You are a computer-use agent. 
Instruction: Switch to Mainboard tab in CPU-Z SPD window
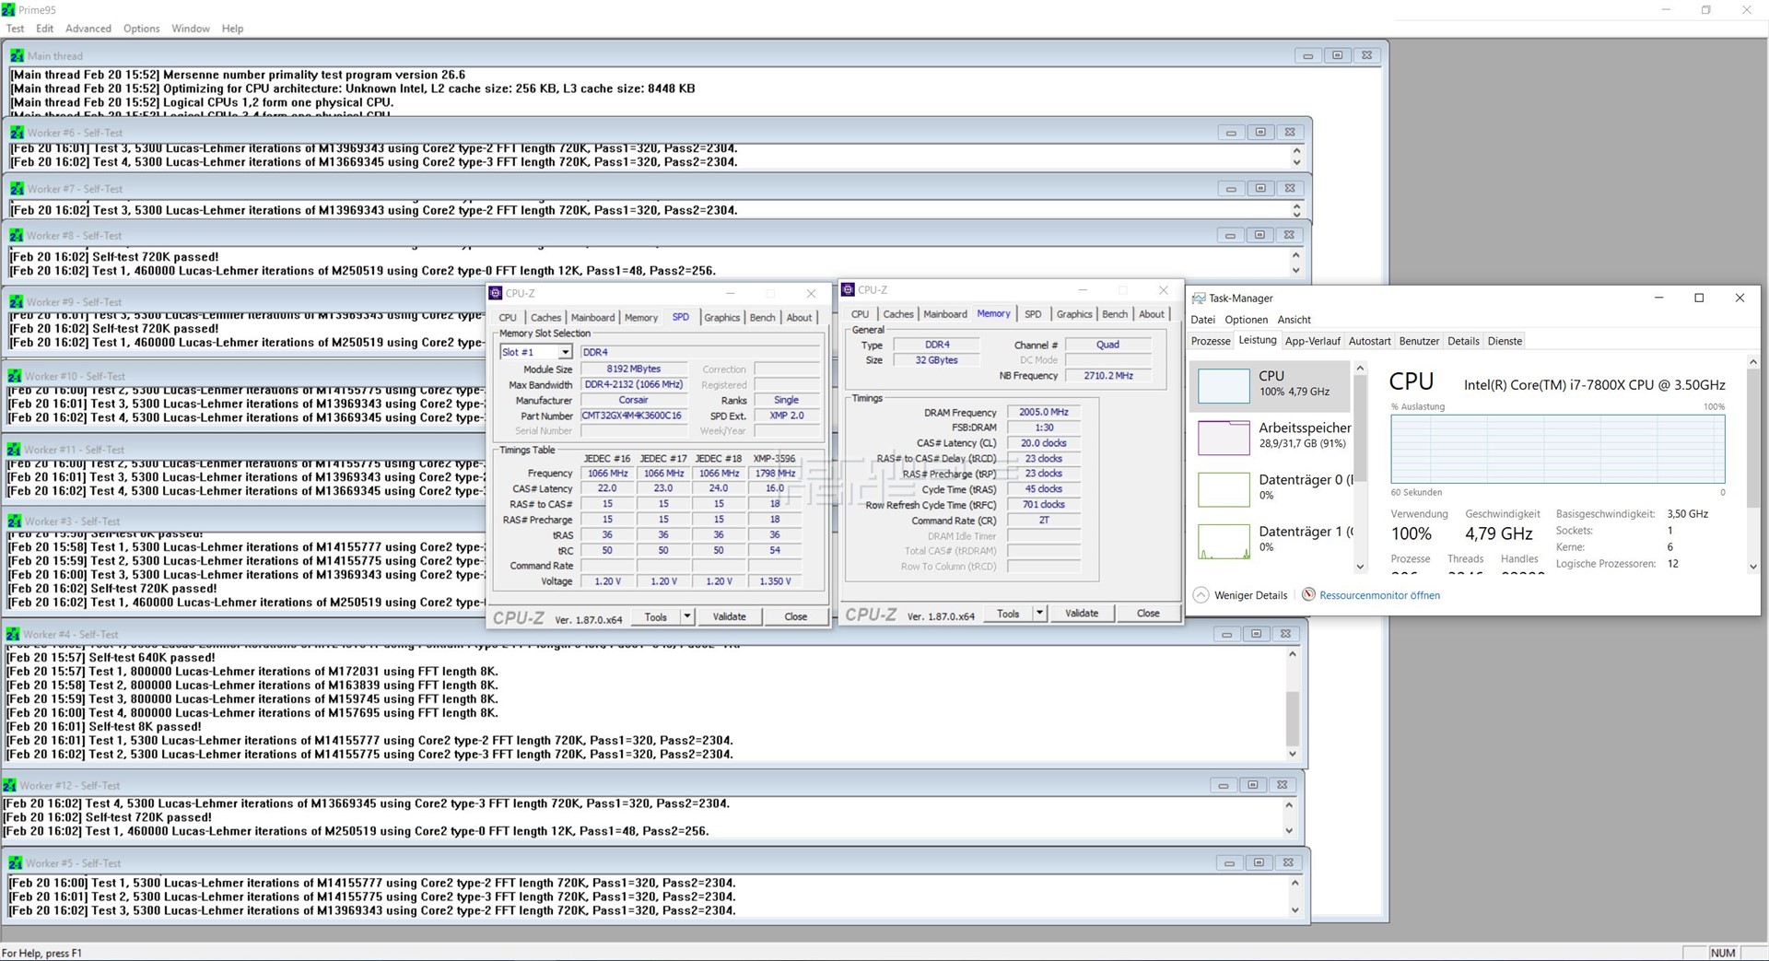pos(592,317)
